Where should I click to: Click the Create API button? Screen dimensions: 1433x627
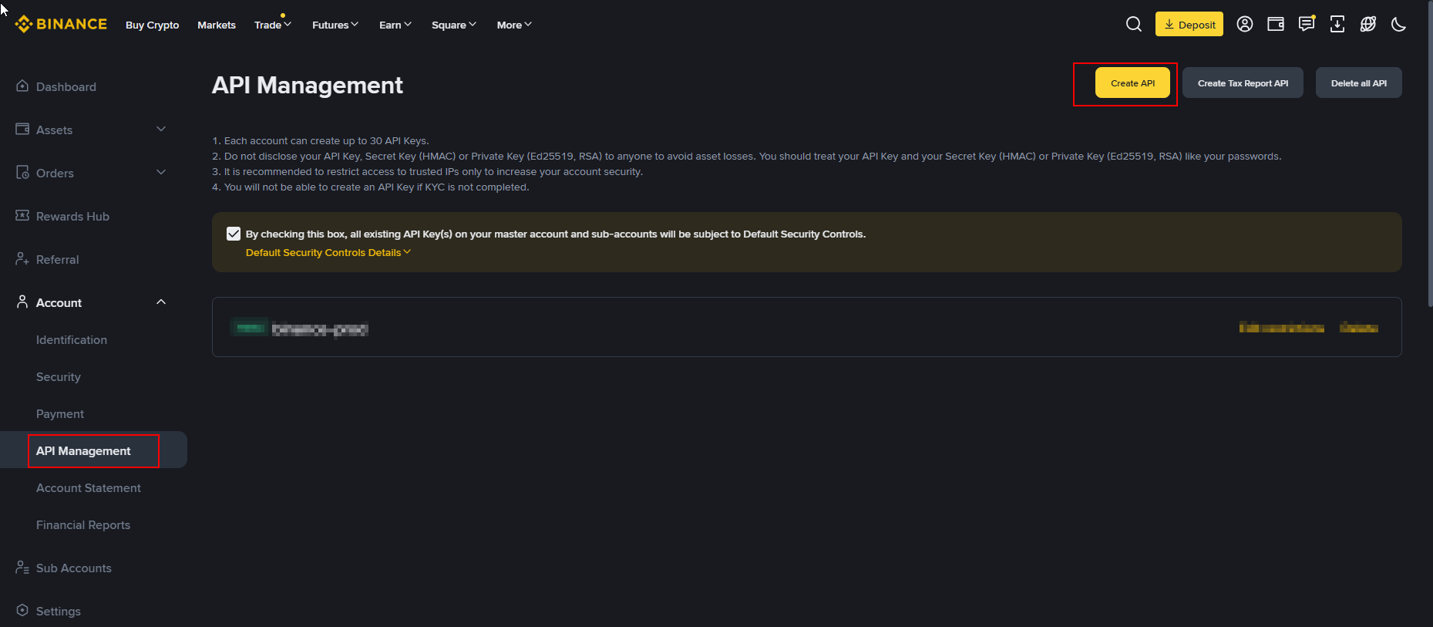(1132, 83)
